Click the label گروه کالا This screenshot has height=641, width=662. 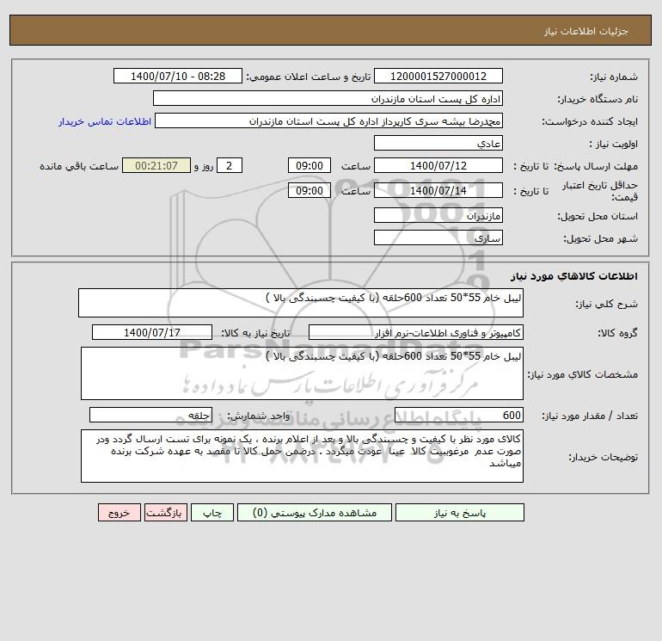coord(617,333)
